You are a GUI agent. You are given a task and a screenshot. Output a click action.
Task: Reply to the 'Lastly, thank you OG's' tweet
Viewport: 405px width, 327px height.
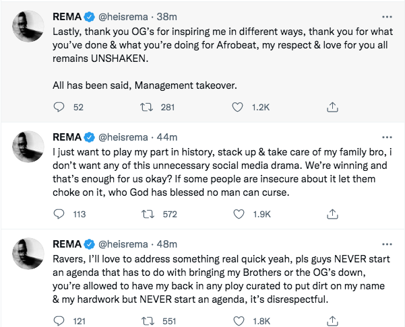(x=59, y=107)
